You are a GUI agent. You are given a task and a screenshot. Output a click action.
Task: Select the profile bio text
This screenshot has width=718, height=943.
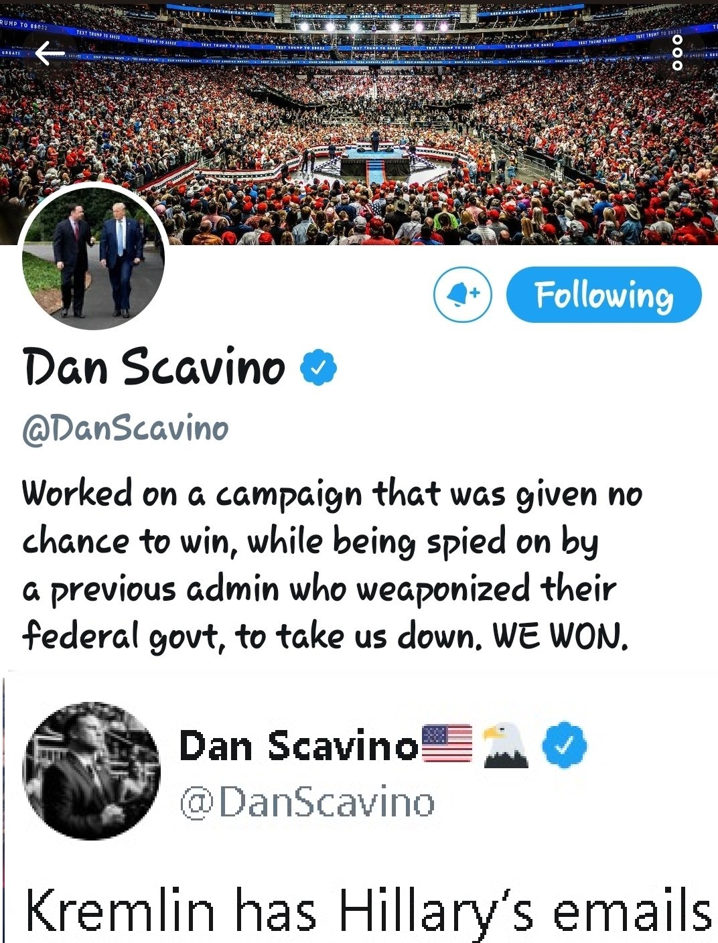pyautogui.click(x=332, y=565)
